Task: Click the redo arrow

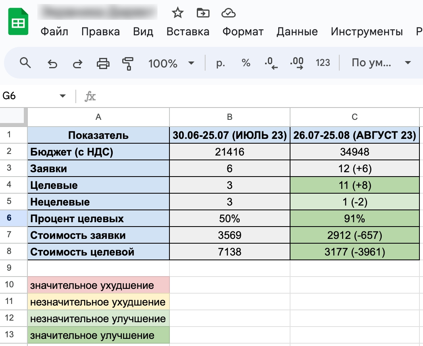Action: [78, 63]
